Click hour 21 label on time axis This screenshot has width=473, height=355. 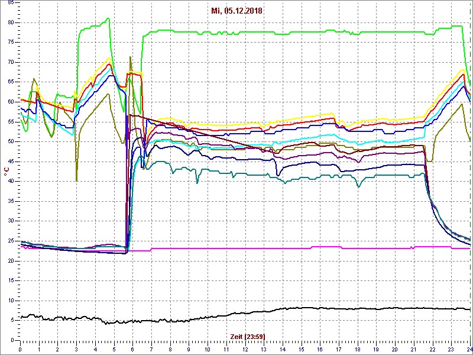(414, 349)
